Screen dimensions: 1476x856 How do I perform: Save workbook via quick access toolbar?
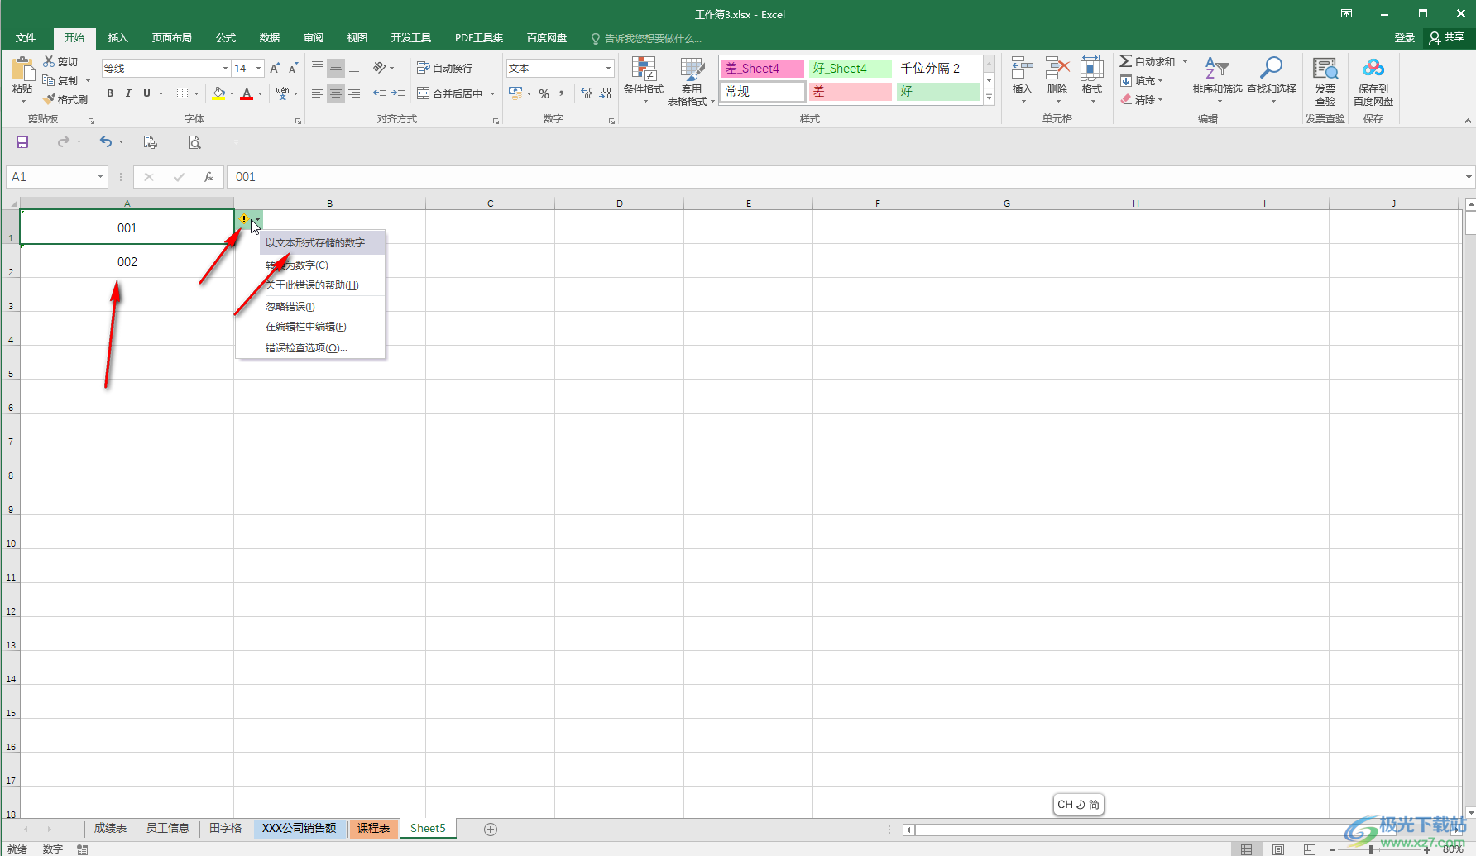pos(22,142)
